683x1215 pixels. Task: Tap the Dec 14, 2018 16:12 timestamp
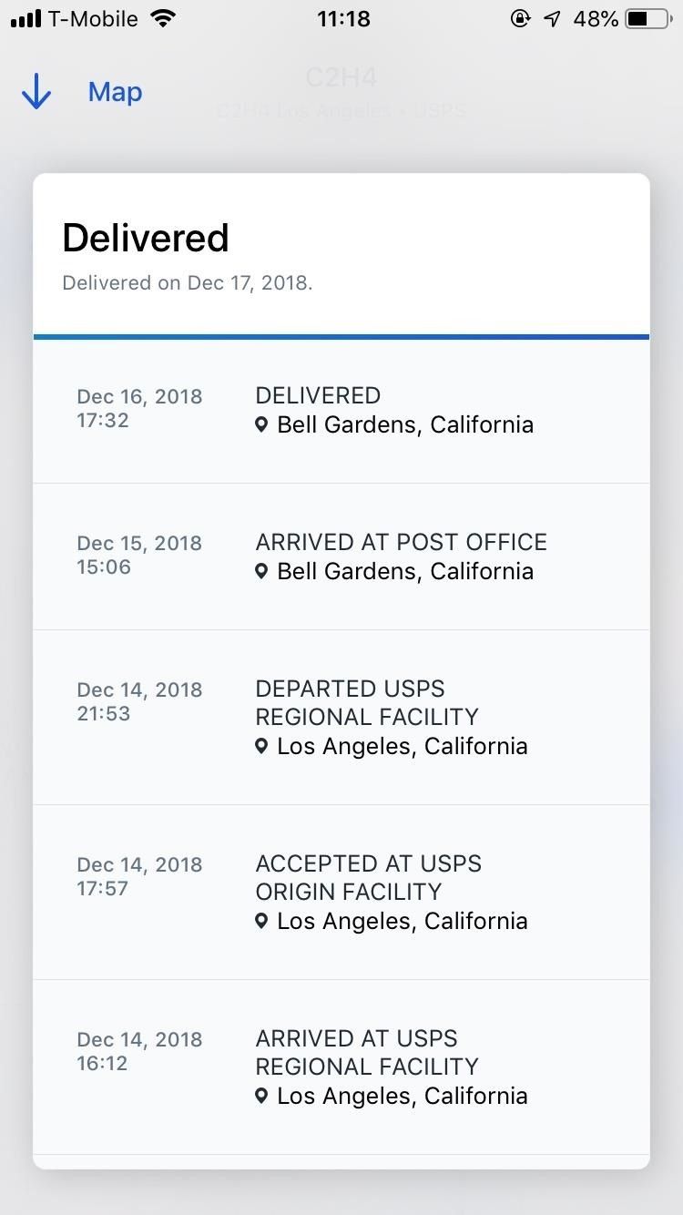139,1051
